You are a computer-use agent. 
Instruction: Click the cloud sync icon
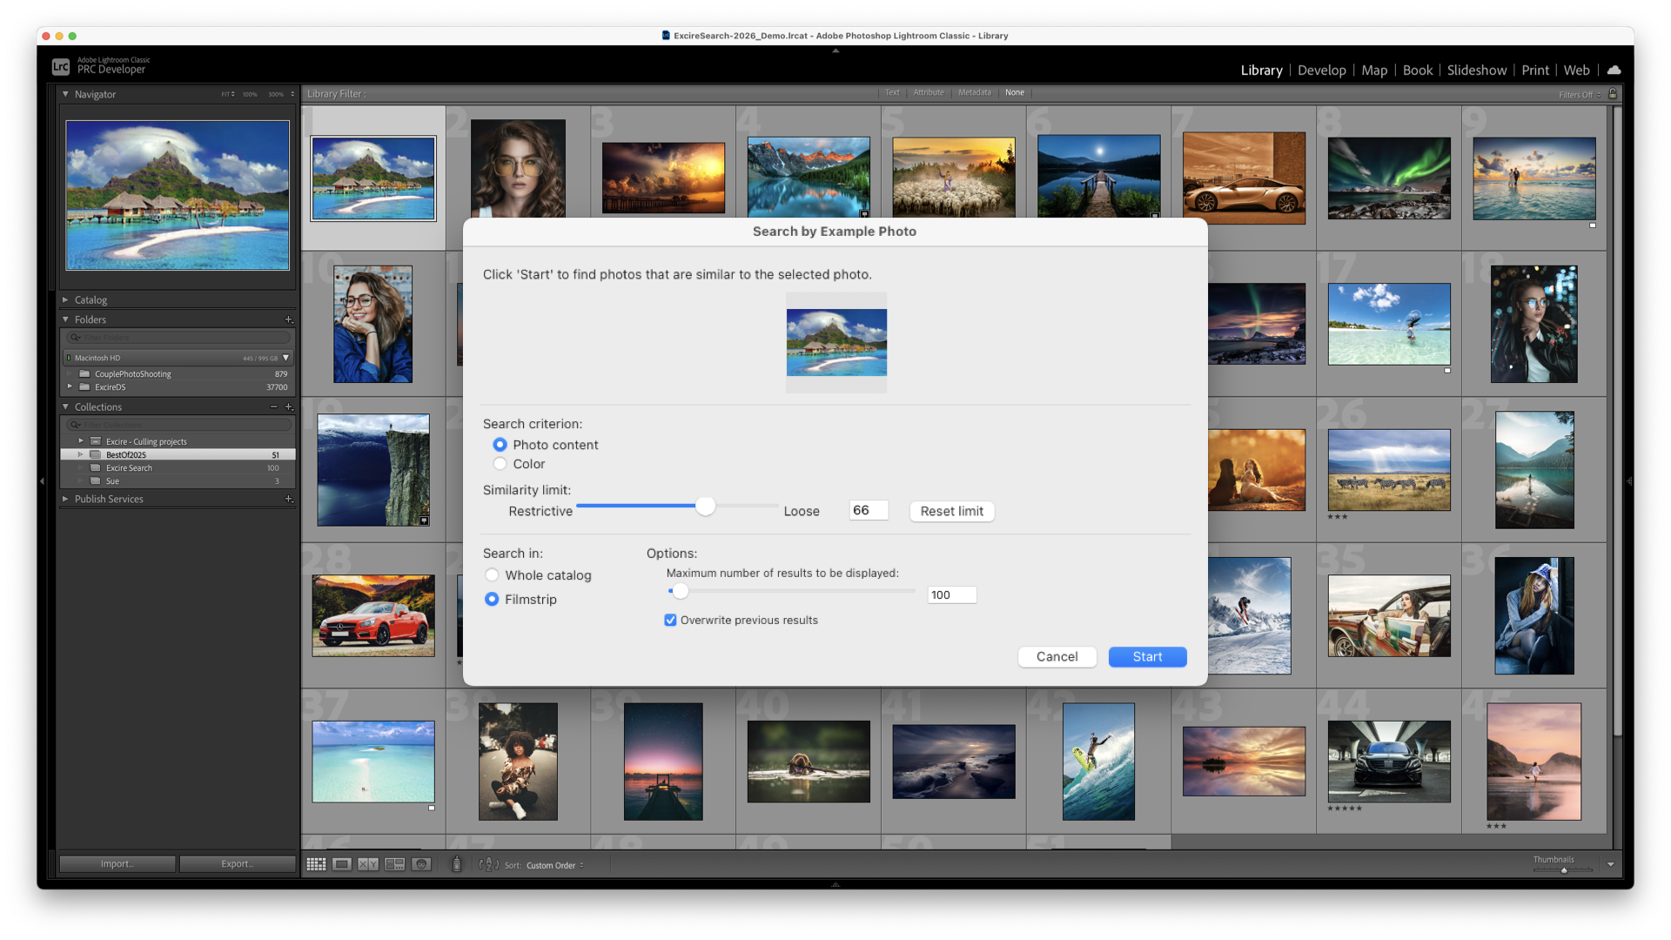(1614, 70)
